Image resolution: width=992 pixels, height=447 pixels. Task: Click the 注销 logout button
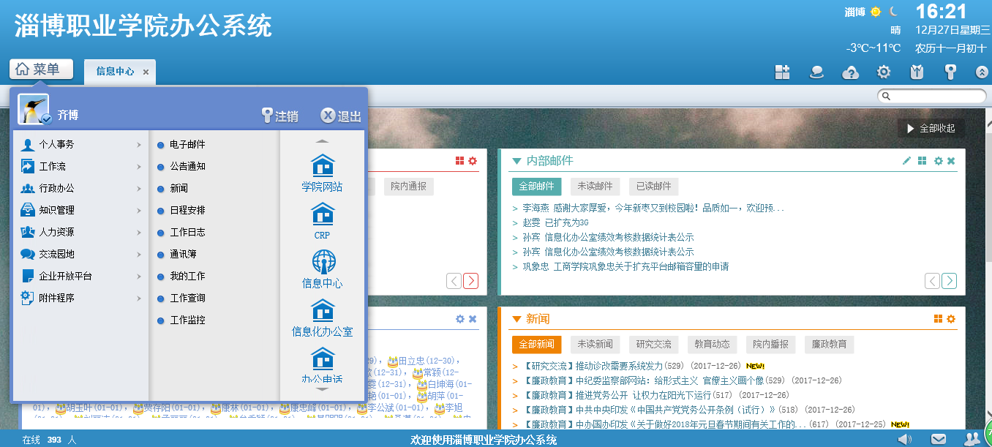279,116
